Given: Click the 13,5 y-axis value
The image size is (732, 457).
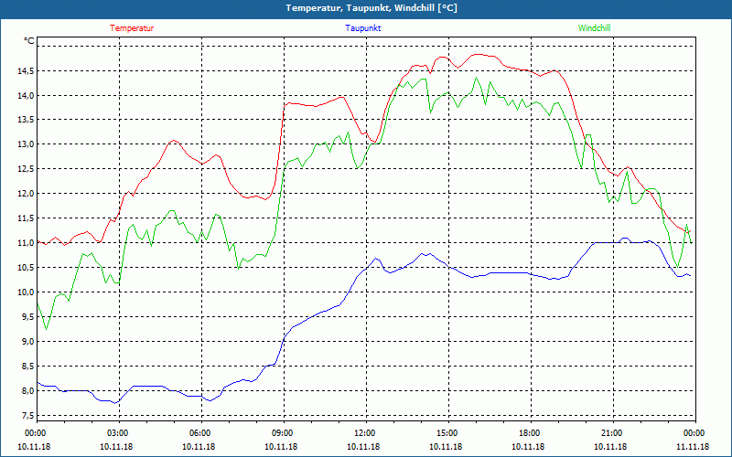Looking at the screenshot, I should [x=27, y=120].
